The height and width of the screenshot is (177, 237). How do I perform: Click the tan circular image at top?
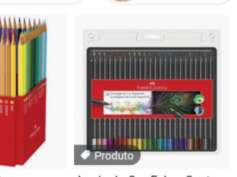(122, 1)
